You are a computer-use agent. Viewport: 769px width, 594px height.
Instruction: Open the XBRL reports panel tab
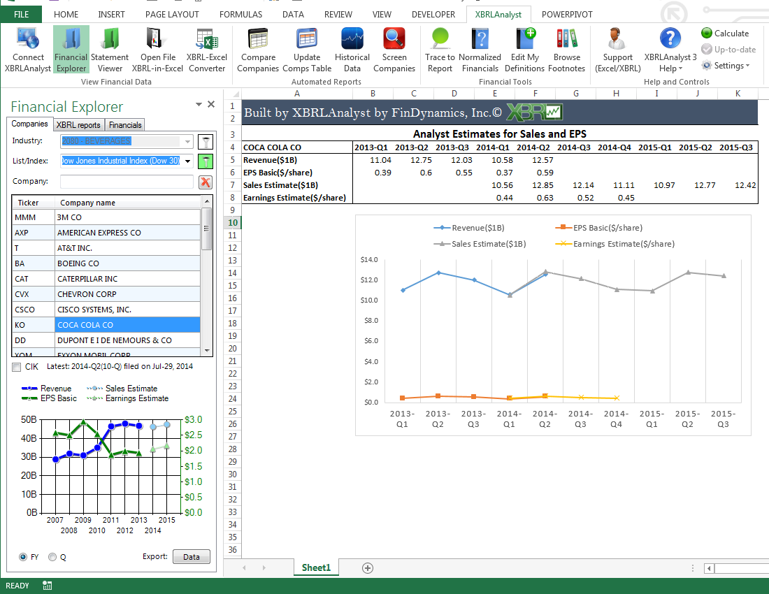pyautogui.click(x=79, y=124)
